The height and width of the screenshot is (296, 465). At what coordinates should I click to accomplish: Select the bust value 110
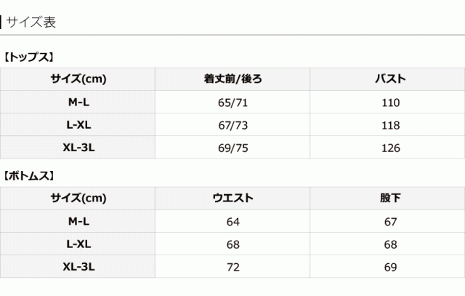[390, 102]
